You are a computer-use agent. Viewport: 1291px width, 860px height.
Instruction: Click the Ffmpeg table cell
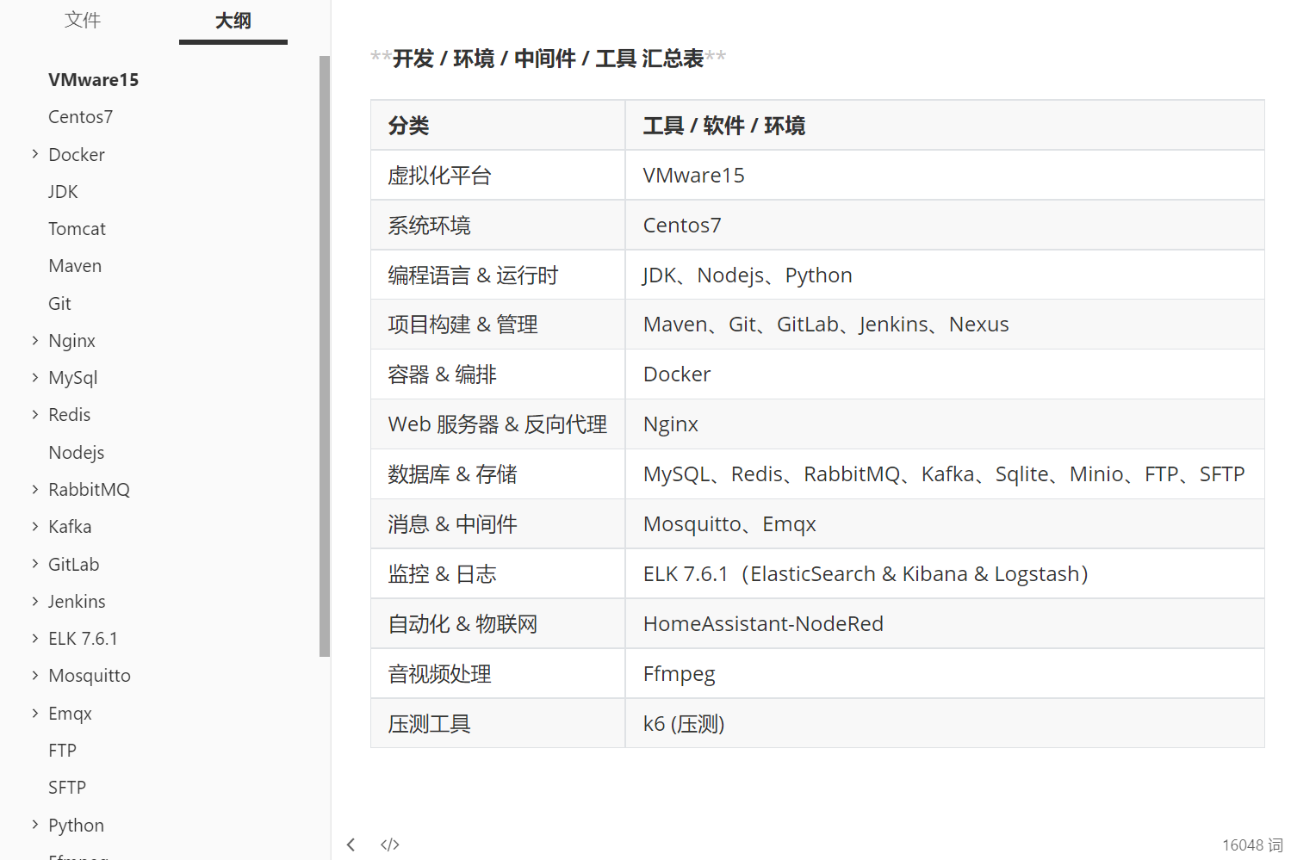[x=945, y=674]
